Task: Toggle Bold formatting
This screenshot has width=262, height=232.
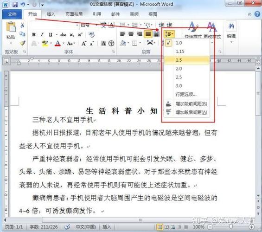Action: click(x=34, y=35)
